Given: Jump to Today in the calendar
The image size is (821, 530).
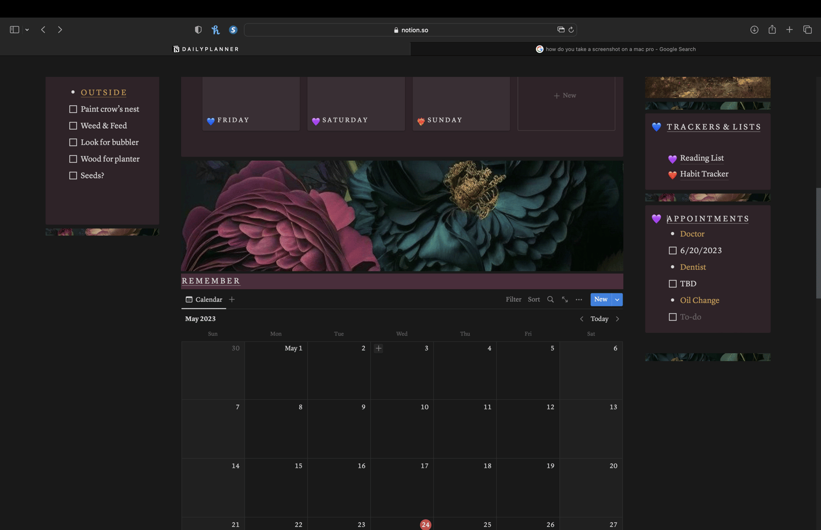Looking at the screenshot, I should pos(600,319).
